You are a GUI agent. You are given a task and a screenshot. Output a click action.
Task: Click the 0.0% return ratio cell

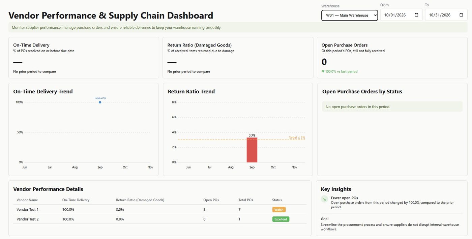click(x=120, y=219)
